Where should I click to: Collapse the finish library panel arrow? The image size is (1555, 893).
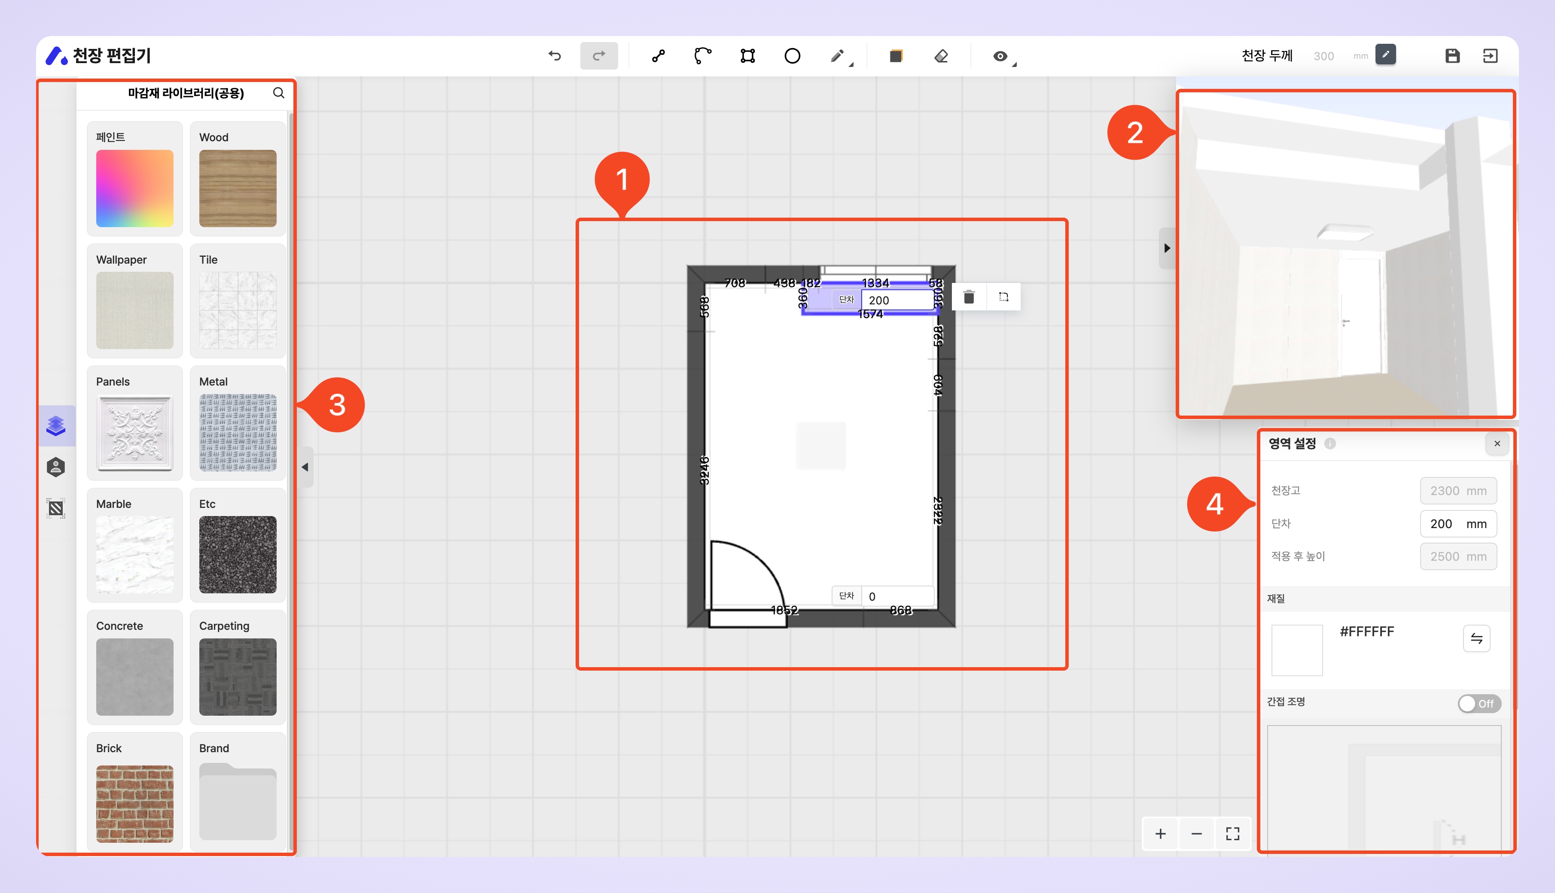tap(305, 468)
